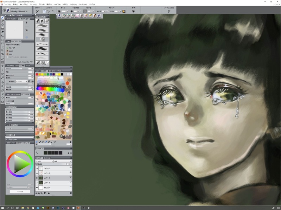Open the Layers panel options menu

coord(71,158)
